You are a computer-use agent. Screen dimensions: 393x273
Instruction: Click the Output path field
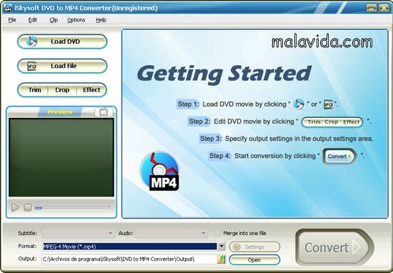[129, 259]
